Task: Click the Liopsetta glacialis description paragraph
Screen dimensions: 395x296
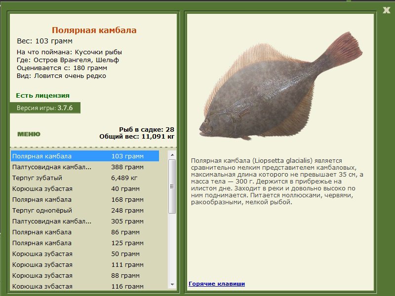Action: tap(277, 181)
